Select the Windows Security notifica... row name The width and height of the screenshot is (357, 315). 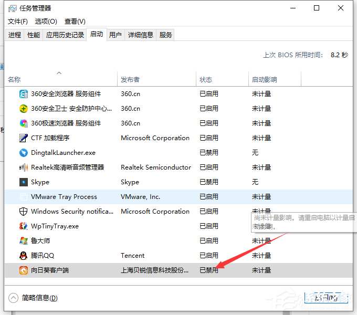point(72,212)
